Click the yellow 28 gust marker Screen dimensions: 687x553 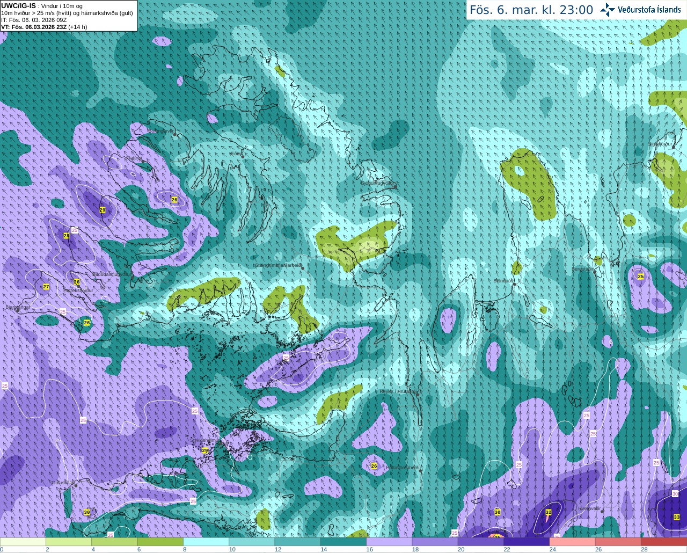click(67, 236)
